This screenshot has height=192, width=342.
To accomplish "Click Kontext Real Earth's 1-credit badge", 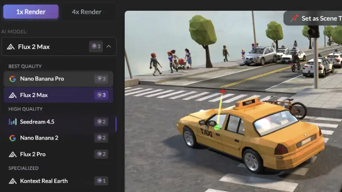I will coord(101,181).
